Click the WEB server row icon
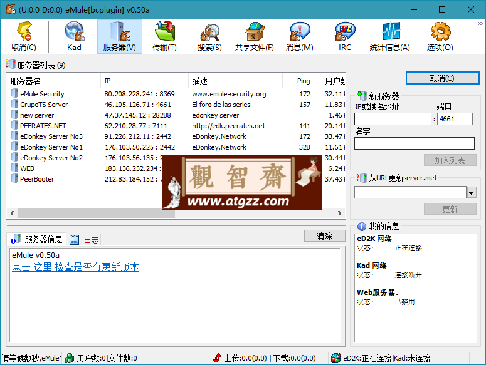Viewport: 486px width, 365px height. (x=14, y=168)
